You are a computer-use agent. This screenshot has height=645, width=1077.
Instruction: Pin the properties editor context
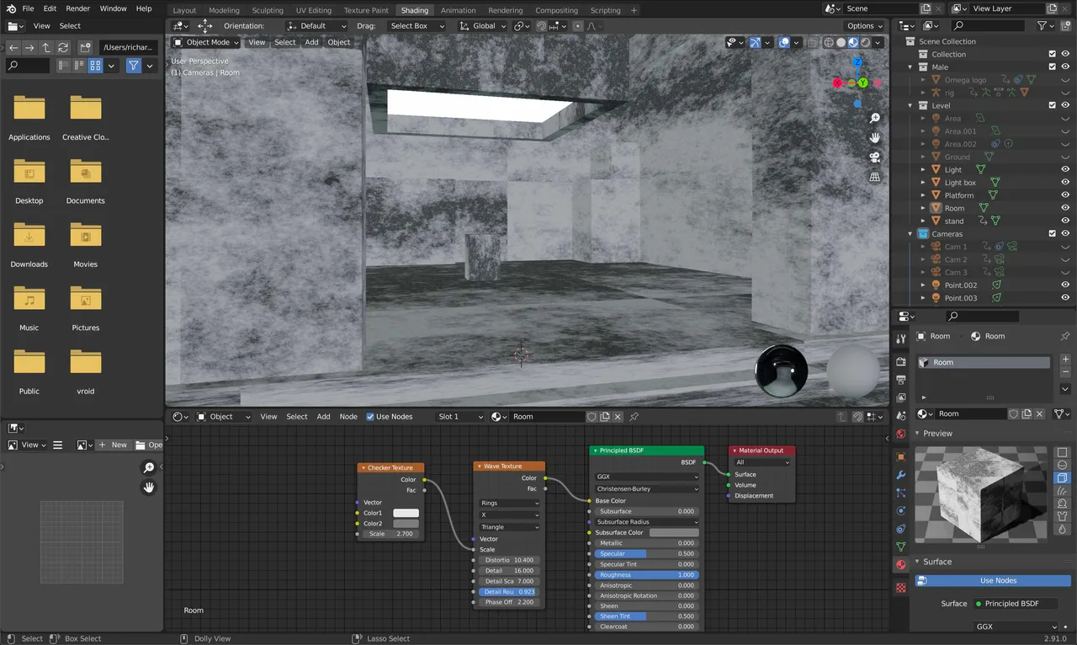(x=1064, y=336)
